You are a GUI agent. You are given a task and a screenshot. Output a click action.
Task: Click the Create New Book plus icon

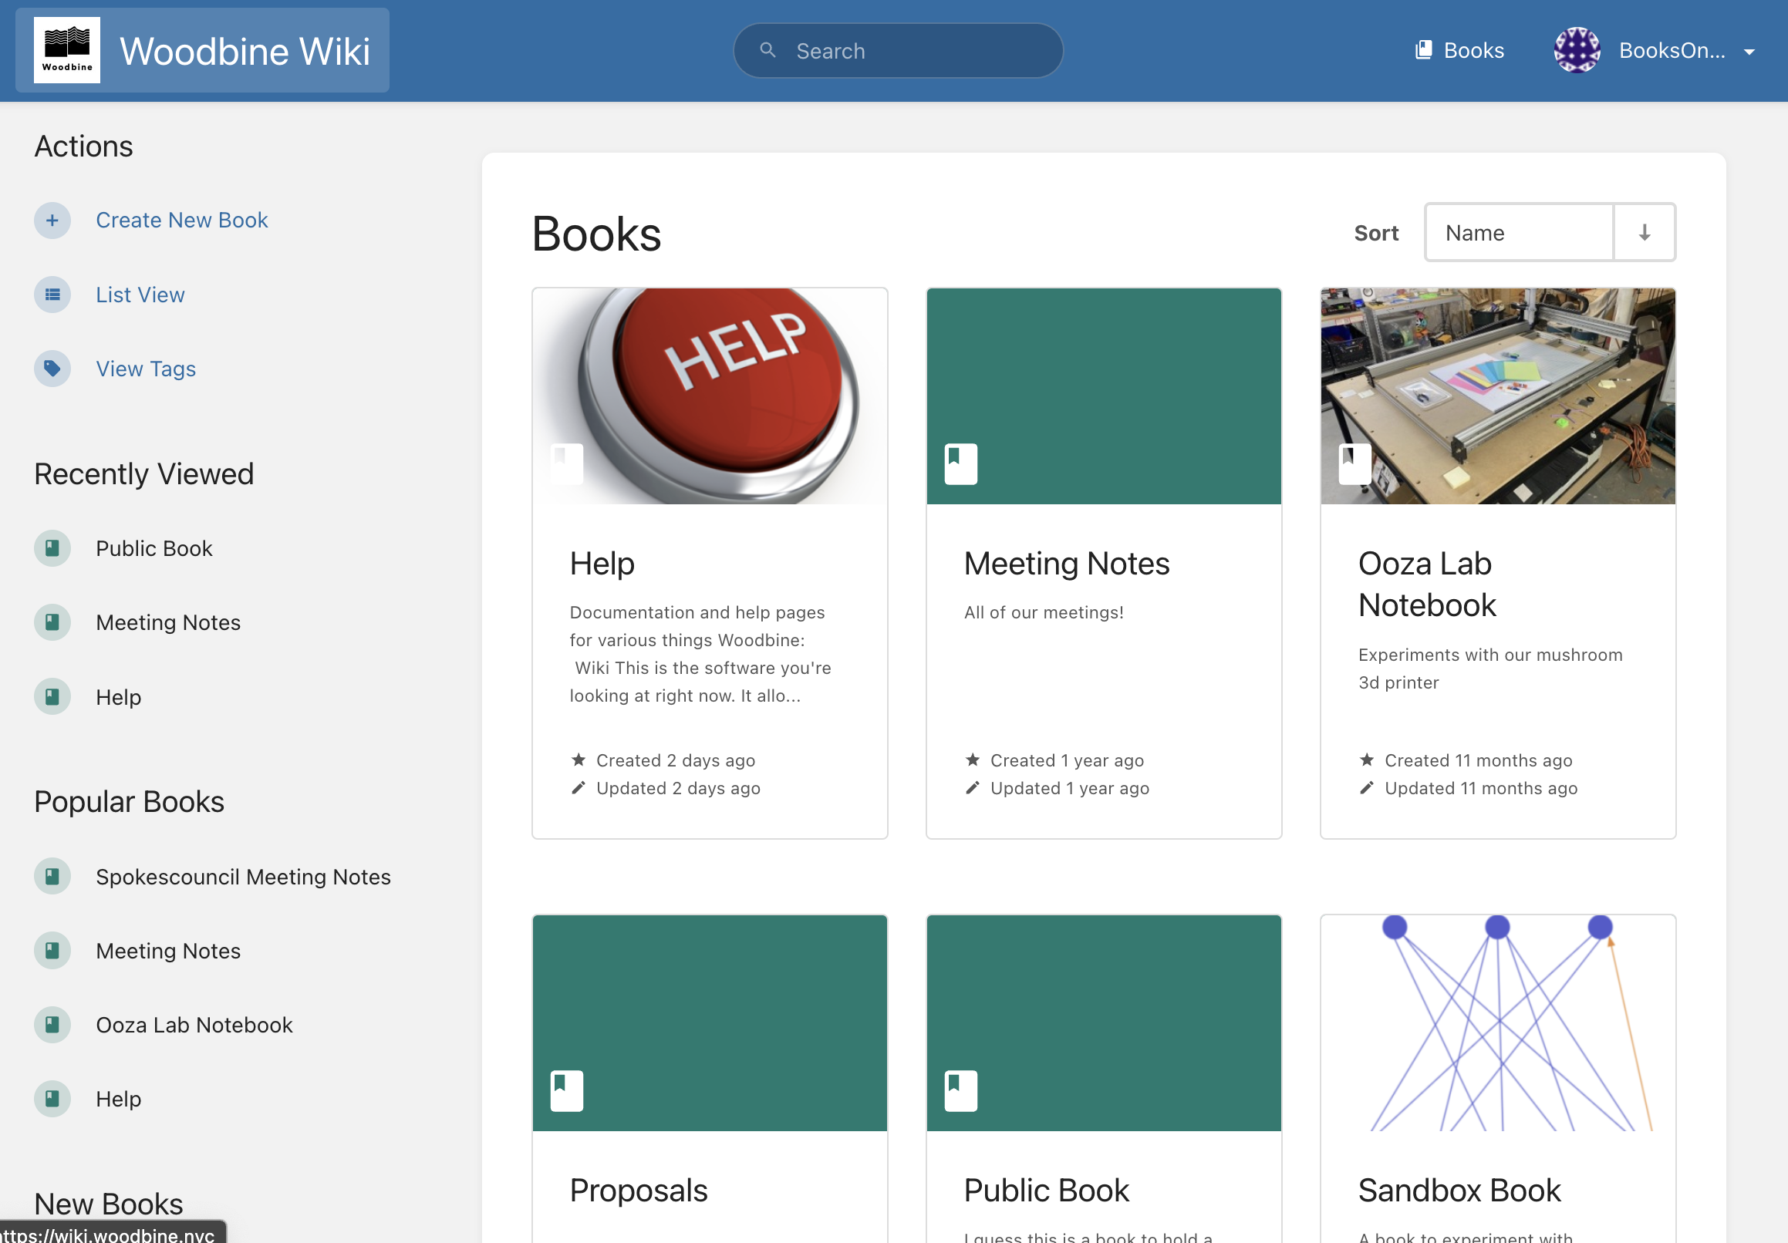[52, 221]
